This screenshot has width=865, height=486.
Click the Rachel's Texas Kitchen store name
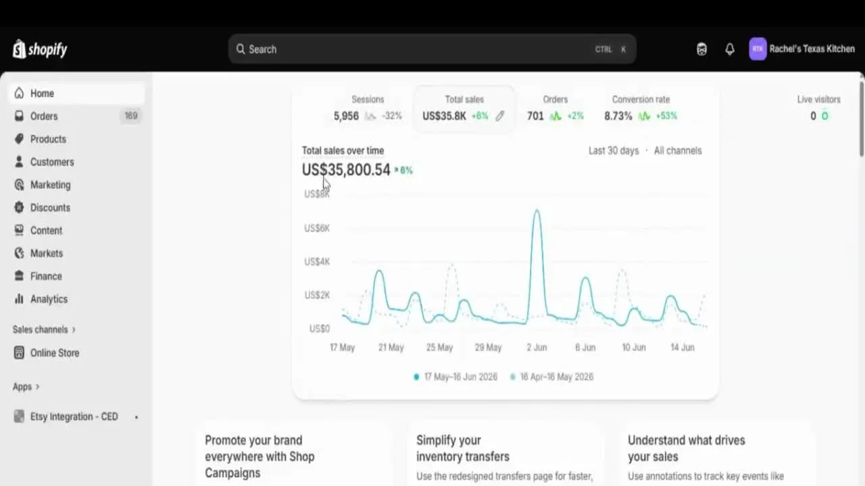(x=812, y=49)
